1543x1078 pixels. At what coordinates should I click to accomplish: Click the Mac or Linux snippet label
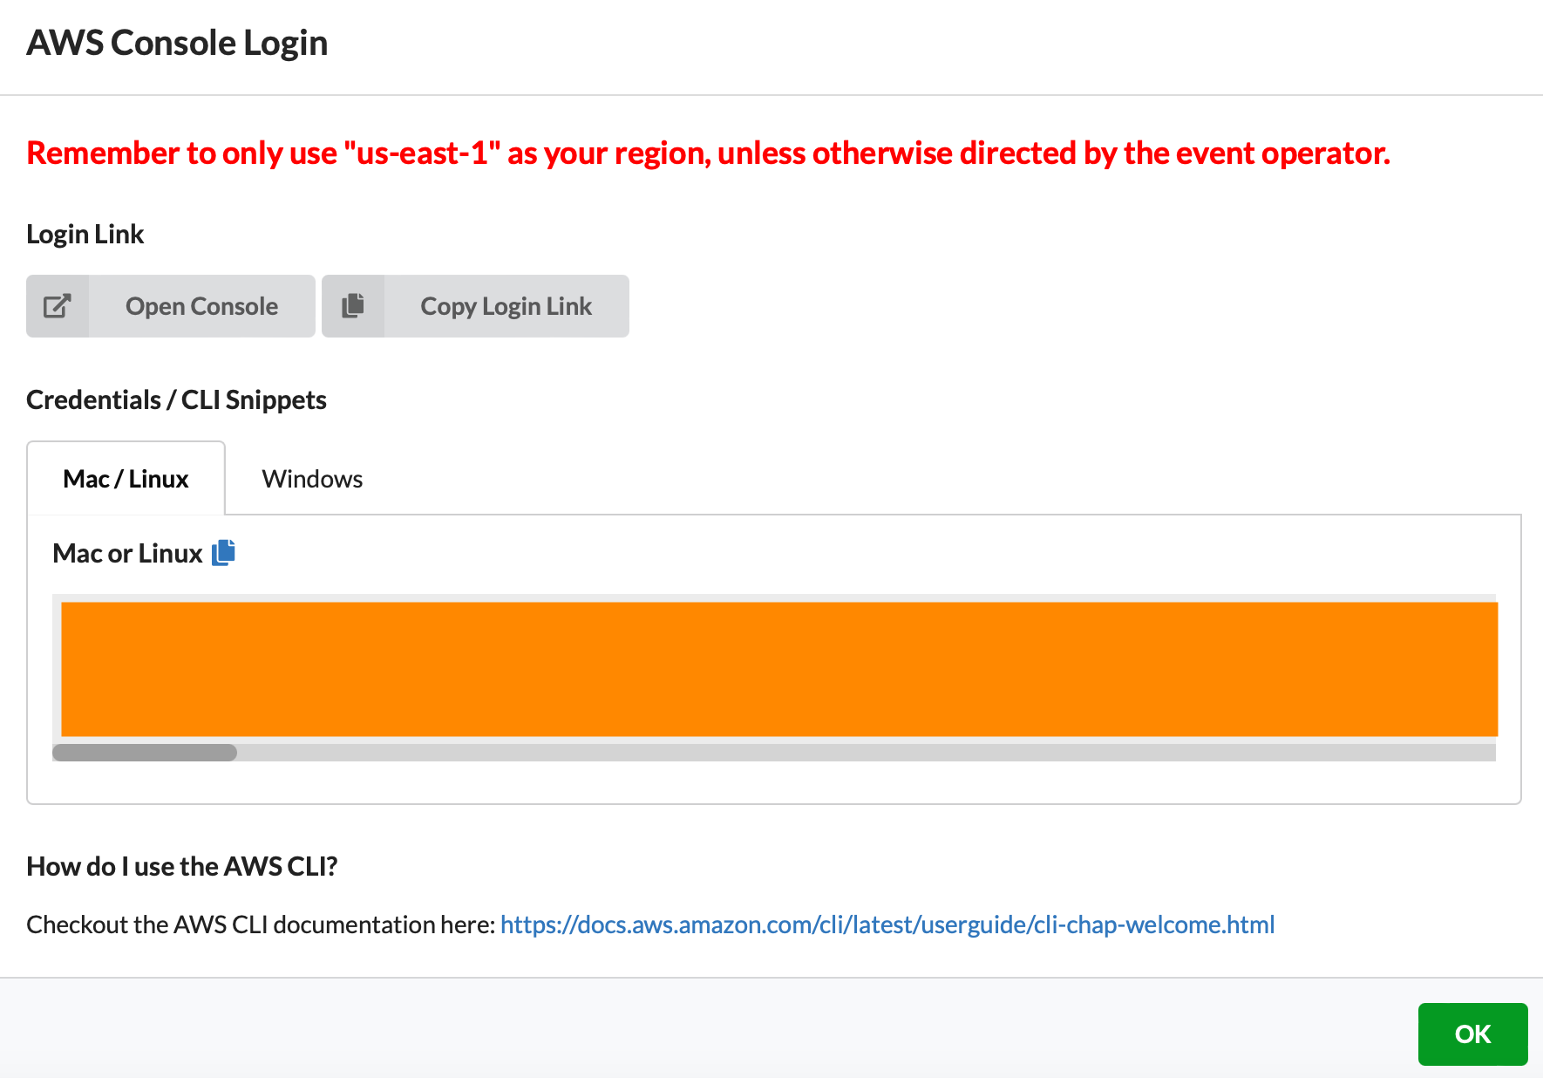point(127,554)
